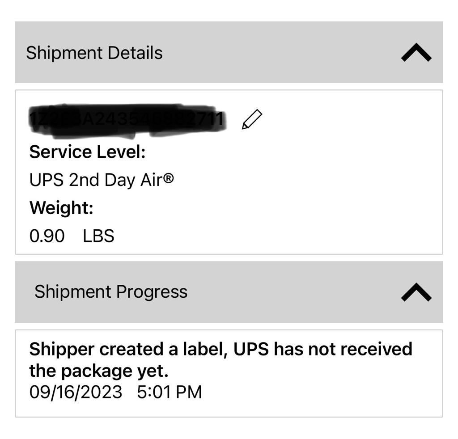The width and height of the screenshot is (458, 439).
Task: Click the Weight label
Action: tap(61, 208)
